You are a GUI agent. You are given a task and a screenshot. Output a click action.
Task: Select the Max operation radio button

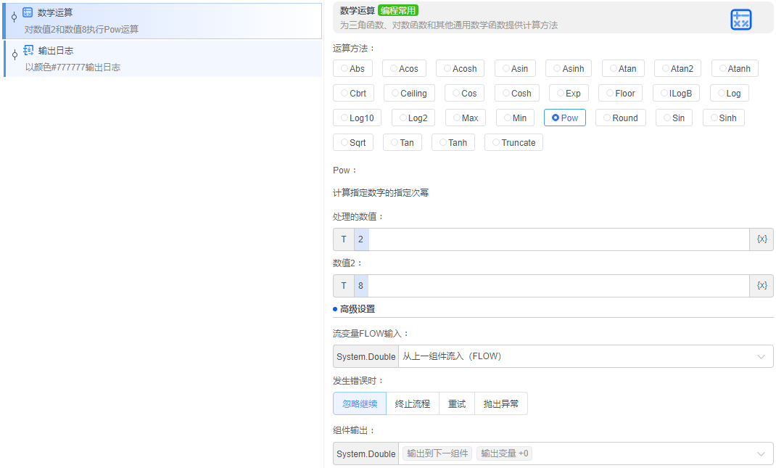tap(465, 117)
